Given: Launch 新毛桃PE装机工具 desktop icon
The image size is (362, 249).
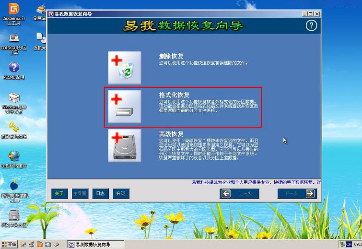Looking at the screenshot, I should (14, 191).
